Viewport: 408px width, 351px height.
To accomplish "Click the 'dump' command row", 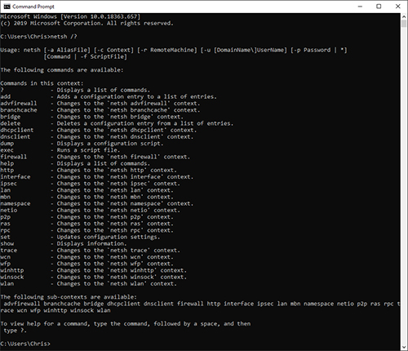I will [82, 144].
